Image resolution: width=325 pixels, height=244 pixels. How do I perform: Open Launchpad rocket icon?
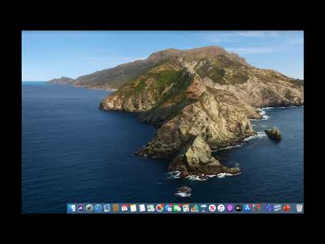click(x=89, y=208)
